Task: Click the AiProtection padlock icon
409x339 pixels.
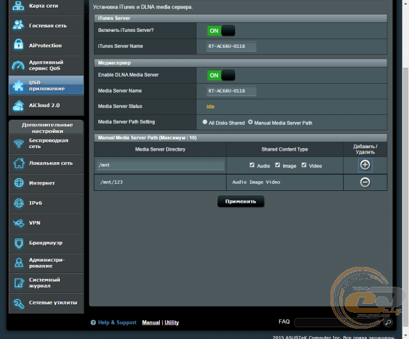Action: [x=19, y=45]
